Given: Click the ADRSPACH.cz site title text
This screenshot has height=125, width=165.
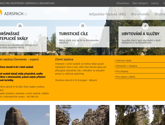Looking at the screenshot, I should 15,14.
